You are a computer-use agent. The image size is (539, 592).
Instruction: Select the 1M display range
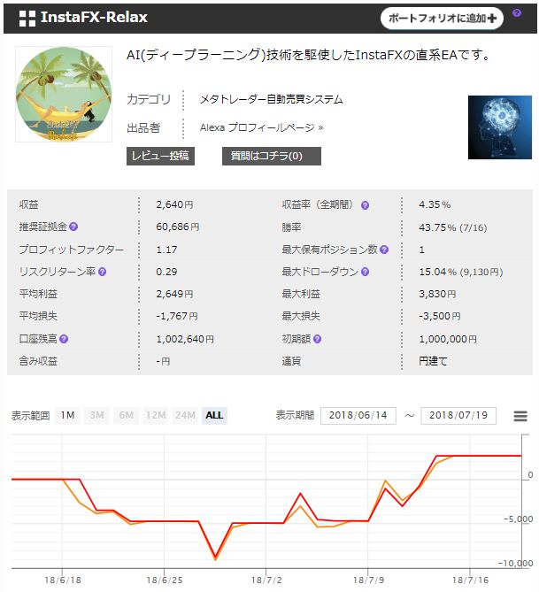pyautogui.click(x=67, y=415)
